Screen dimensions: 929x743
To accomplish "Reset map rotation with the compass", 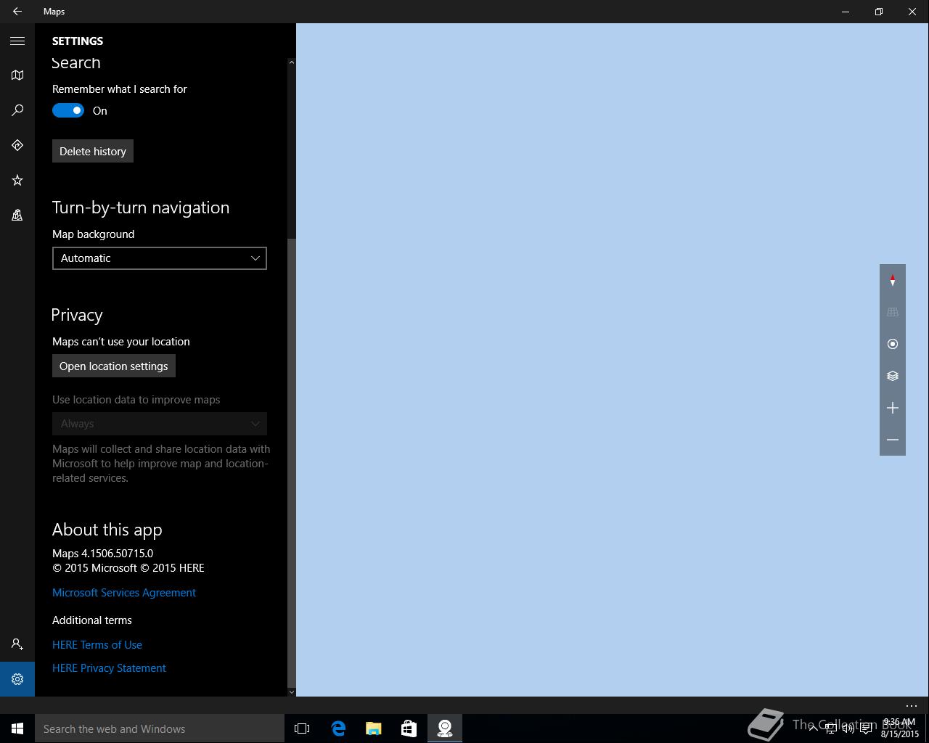I will [x=893, y=280].
